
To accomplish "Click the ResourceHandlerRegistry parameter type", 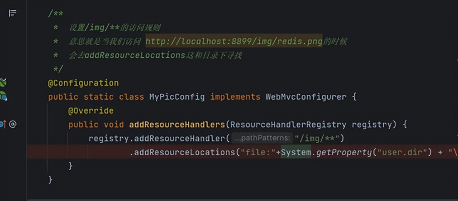I will tap(288, 125).
